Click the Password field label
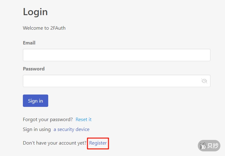This screenshot has height=156, width=225. pyautogui.click(x=34, y=69)
